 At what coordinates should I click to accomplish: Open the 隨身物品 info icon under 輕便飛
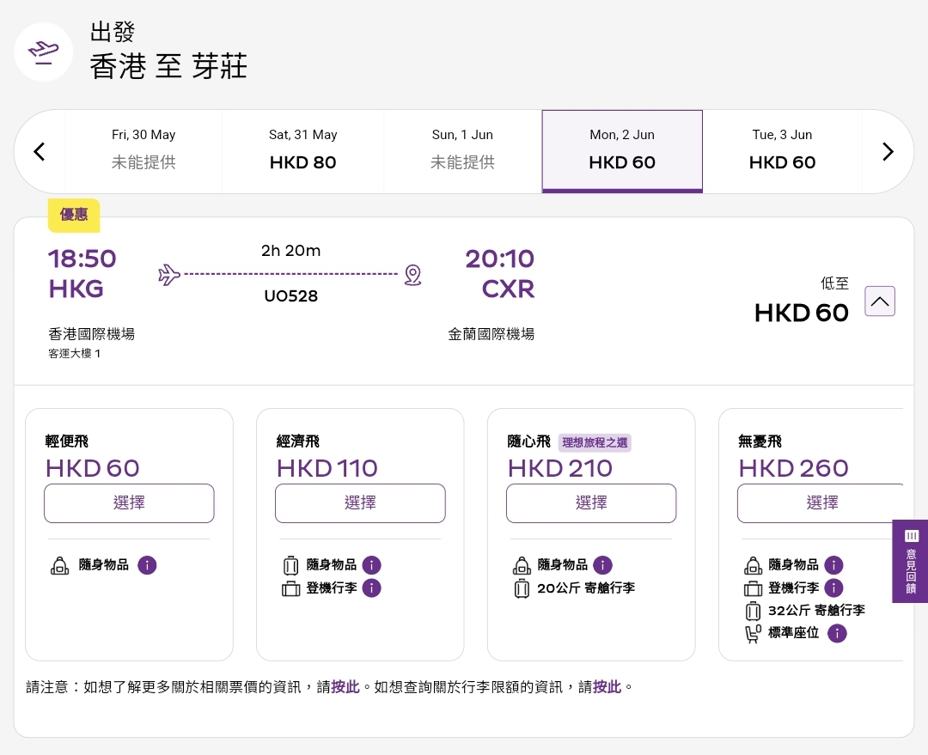[x=147, y=565]
